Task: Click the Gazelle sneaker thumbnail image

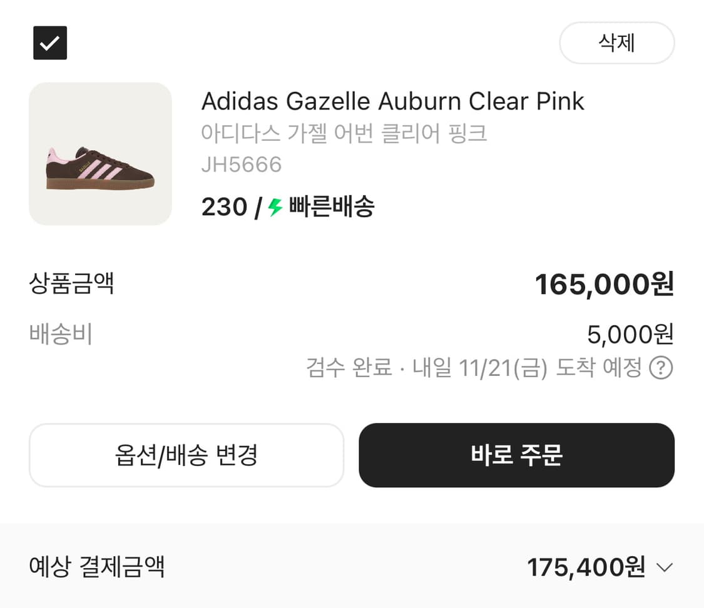Action: [x=101, y=152]
